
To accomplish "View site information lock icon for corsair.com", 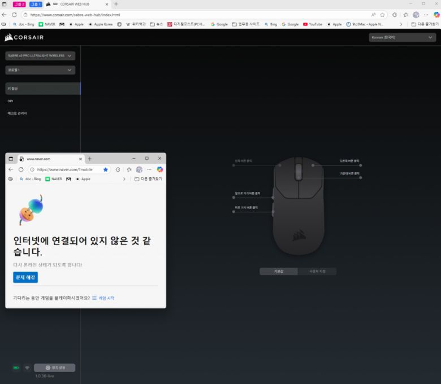I will (25, 15).
